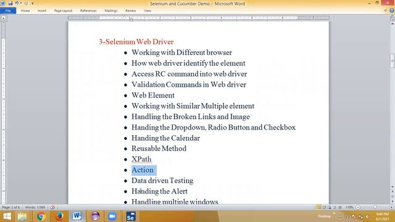The width and height of the screenshot is (395, 222).
Task: Click the line 'Working with Different browser'
Action: (181, 52)
